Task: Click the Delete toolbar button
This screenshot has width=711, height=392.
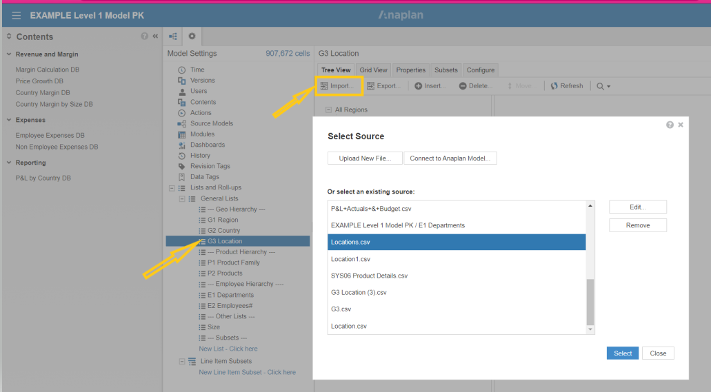Action: (476, 85)
